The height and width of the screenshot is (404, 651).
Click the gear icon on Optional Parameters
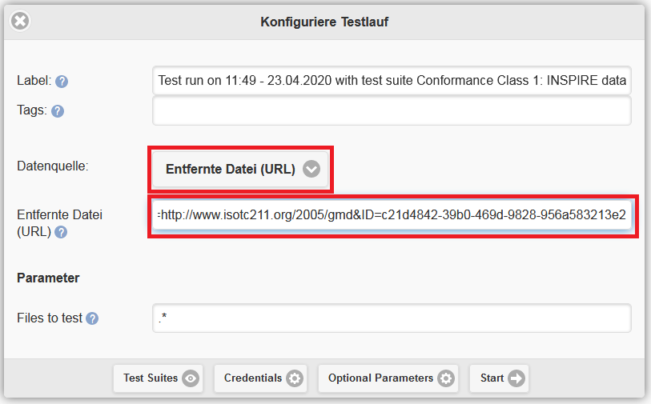pyautogui.click(x=446, y=378)
